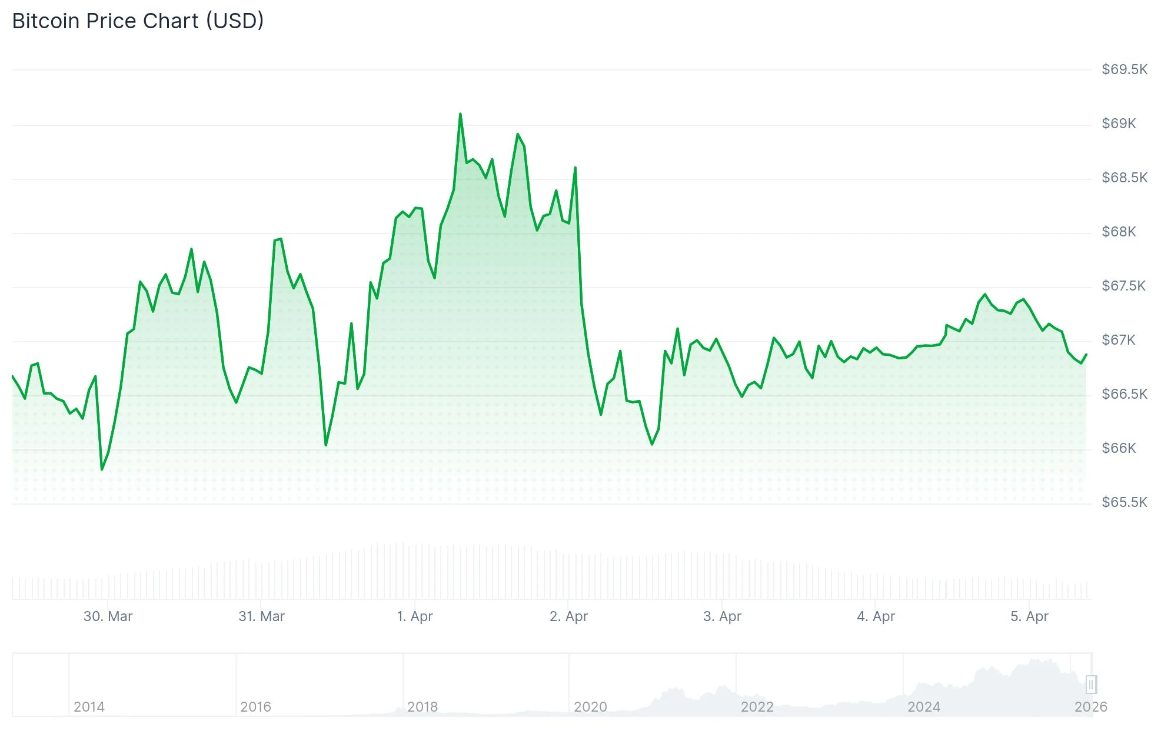Select the $66K price axis label
Image resolution: width=1161 pixels, height=734 pixels.
tap(1119, 448)
